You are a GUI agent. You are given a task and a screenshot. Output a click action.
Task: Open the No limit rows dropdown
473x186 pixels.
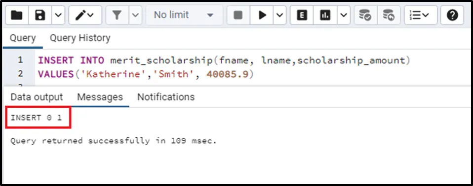184,15
